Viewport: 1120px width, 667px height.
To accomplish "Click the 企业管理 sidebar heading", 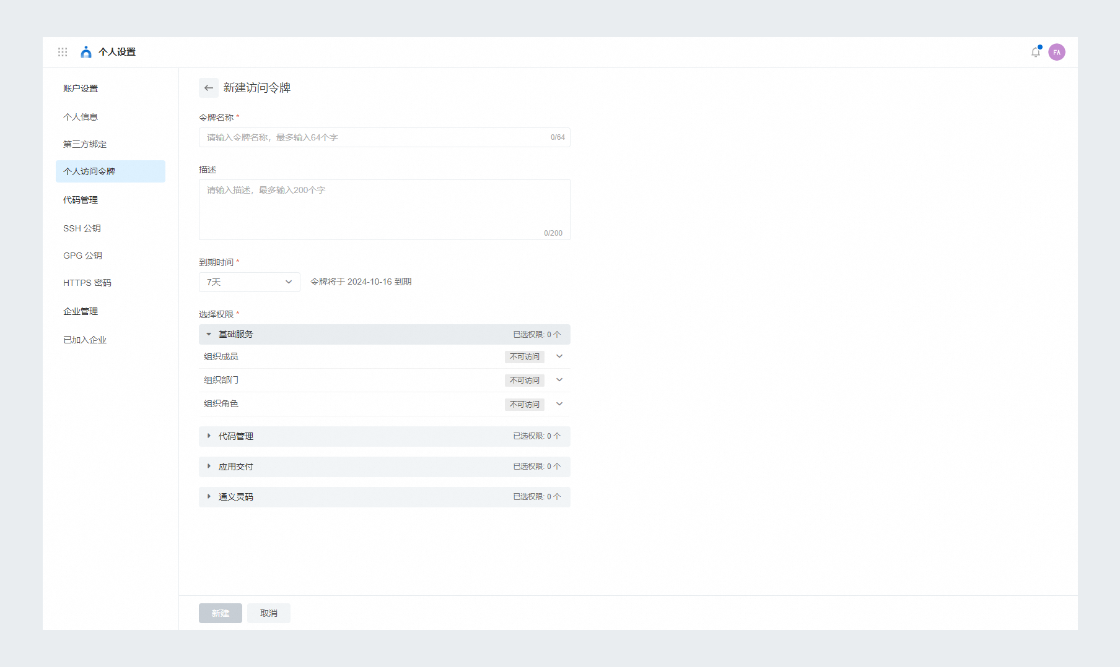I will pos(81,311).
